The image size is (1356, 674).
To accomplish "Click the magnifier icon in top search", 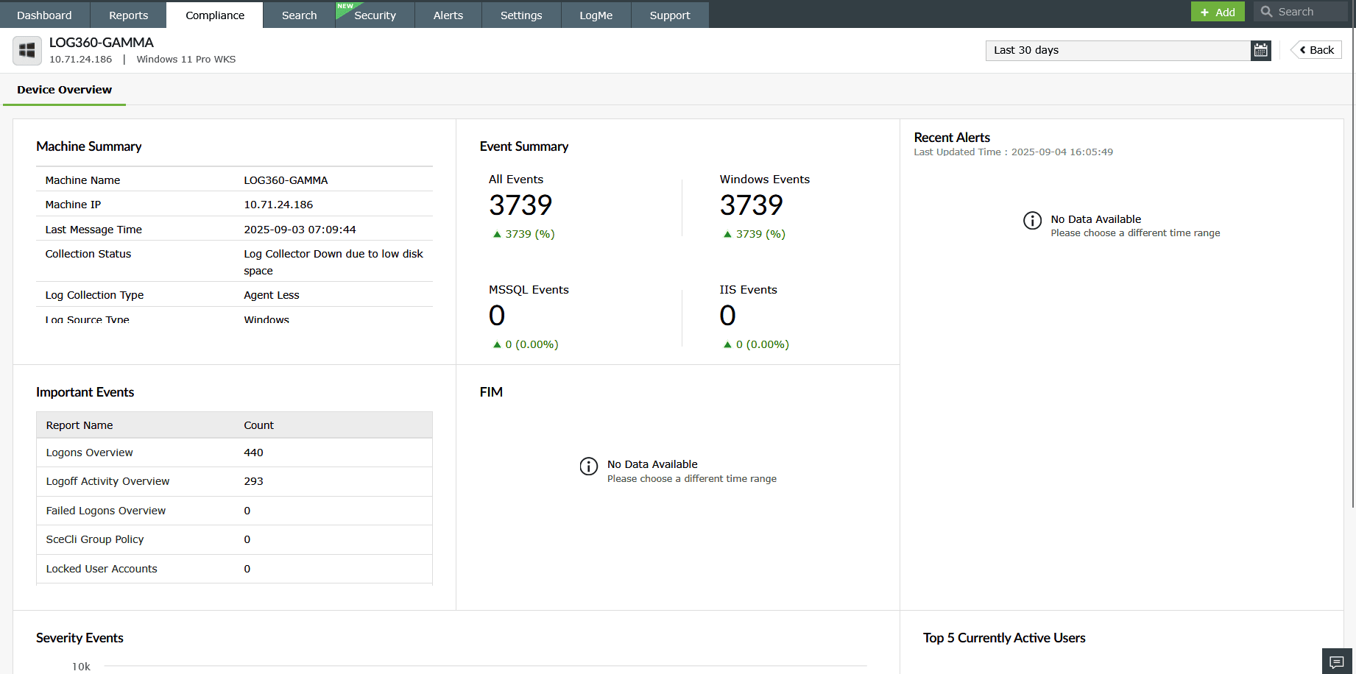I will point(1267,12).
